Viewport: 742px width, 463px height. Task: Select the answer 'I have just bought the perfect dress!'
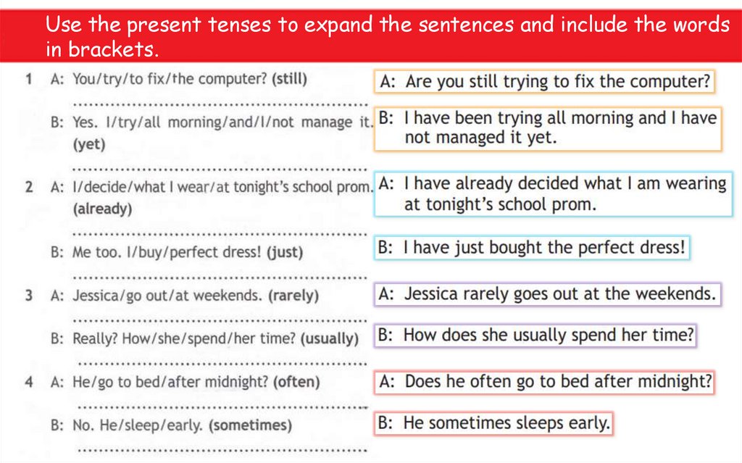[x=533, y=248]
